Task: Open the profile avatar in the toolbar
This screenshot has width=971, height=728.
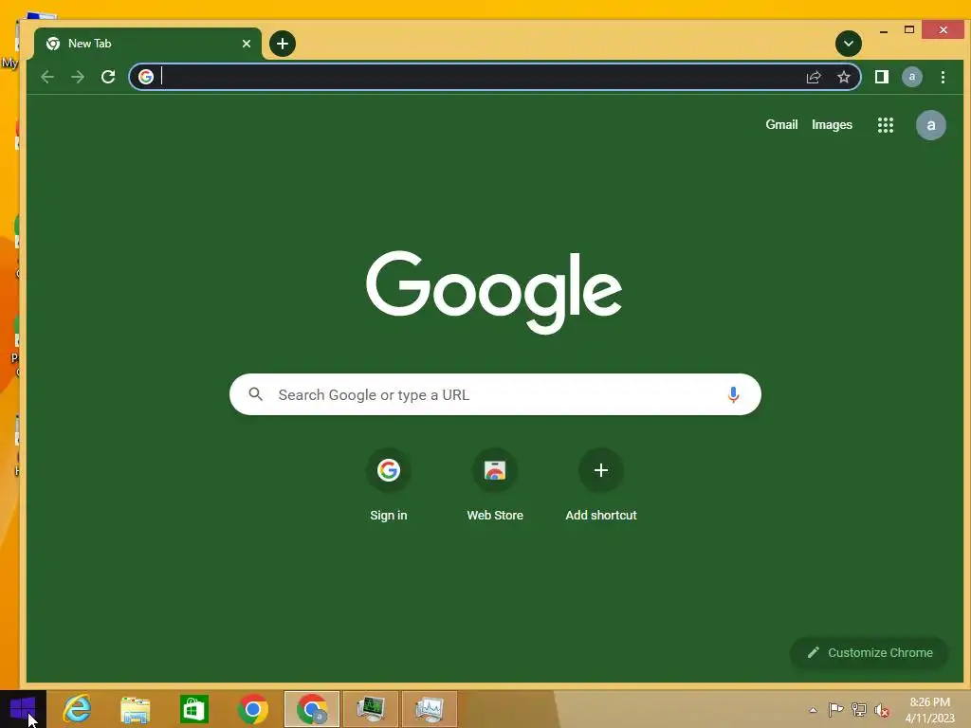Action: [x=911, y=77]
